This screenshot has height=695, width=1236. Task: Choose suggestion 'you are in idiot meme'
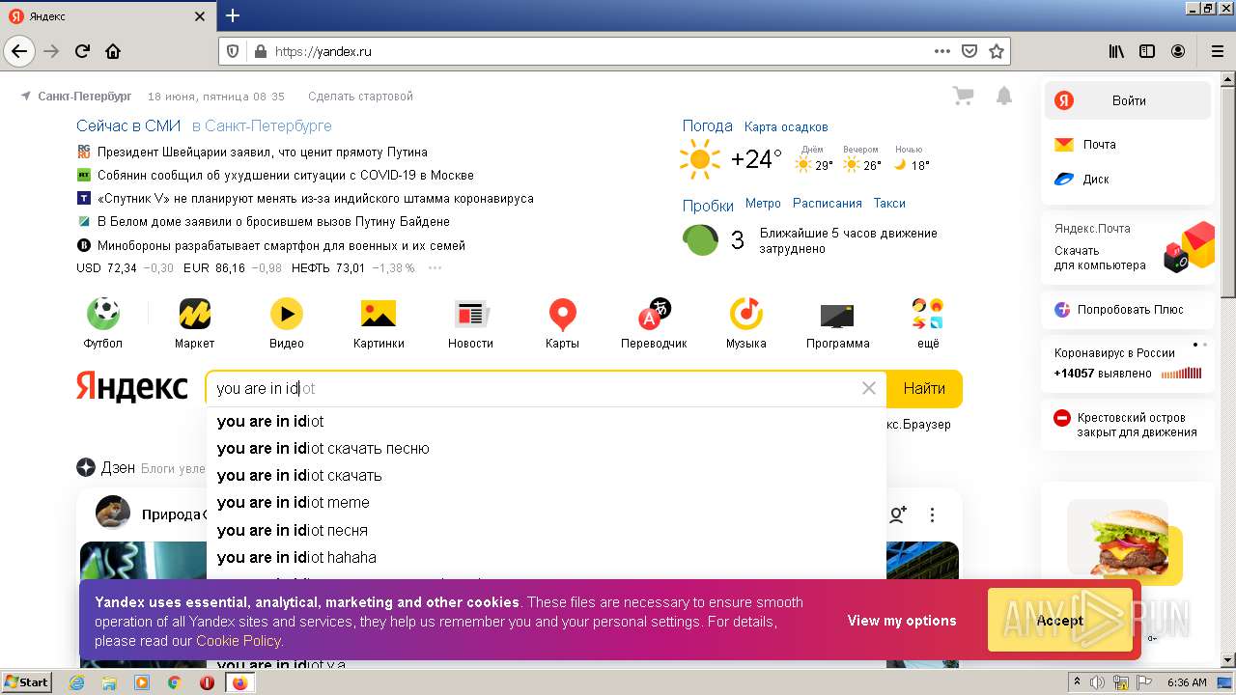coord(546,502)
